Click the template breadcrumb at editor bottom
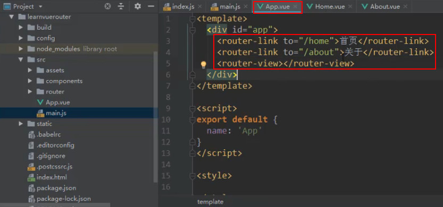Screen dimensions: 443x207 click(210, 202)
